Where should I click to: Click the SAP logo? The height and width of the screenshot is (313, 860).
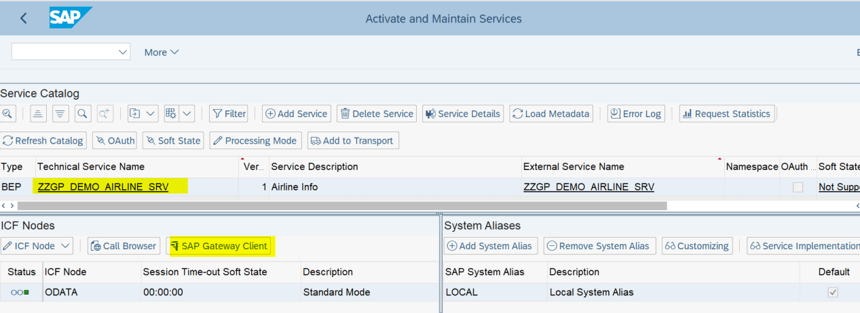click(71, 18)
